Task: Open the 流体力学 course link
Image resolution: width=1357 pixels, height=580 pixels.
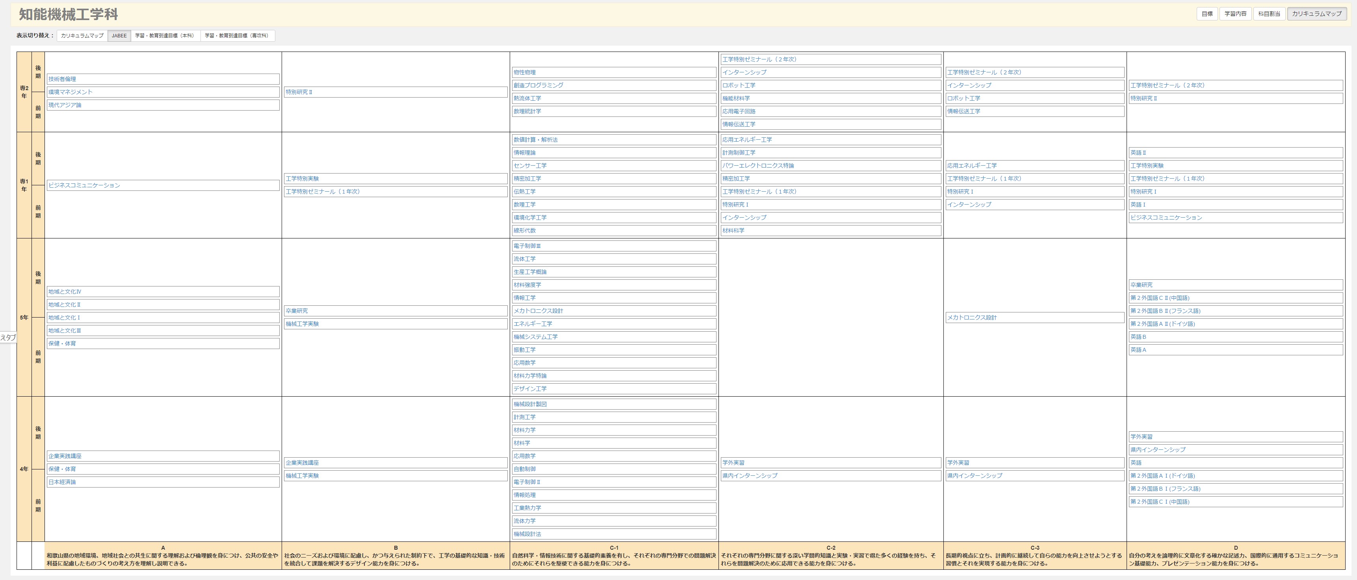Action: [x=525, y=521]
